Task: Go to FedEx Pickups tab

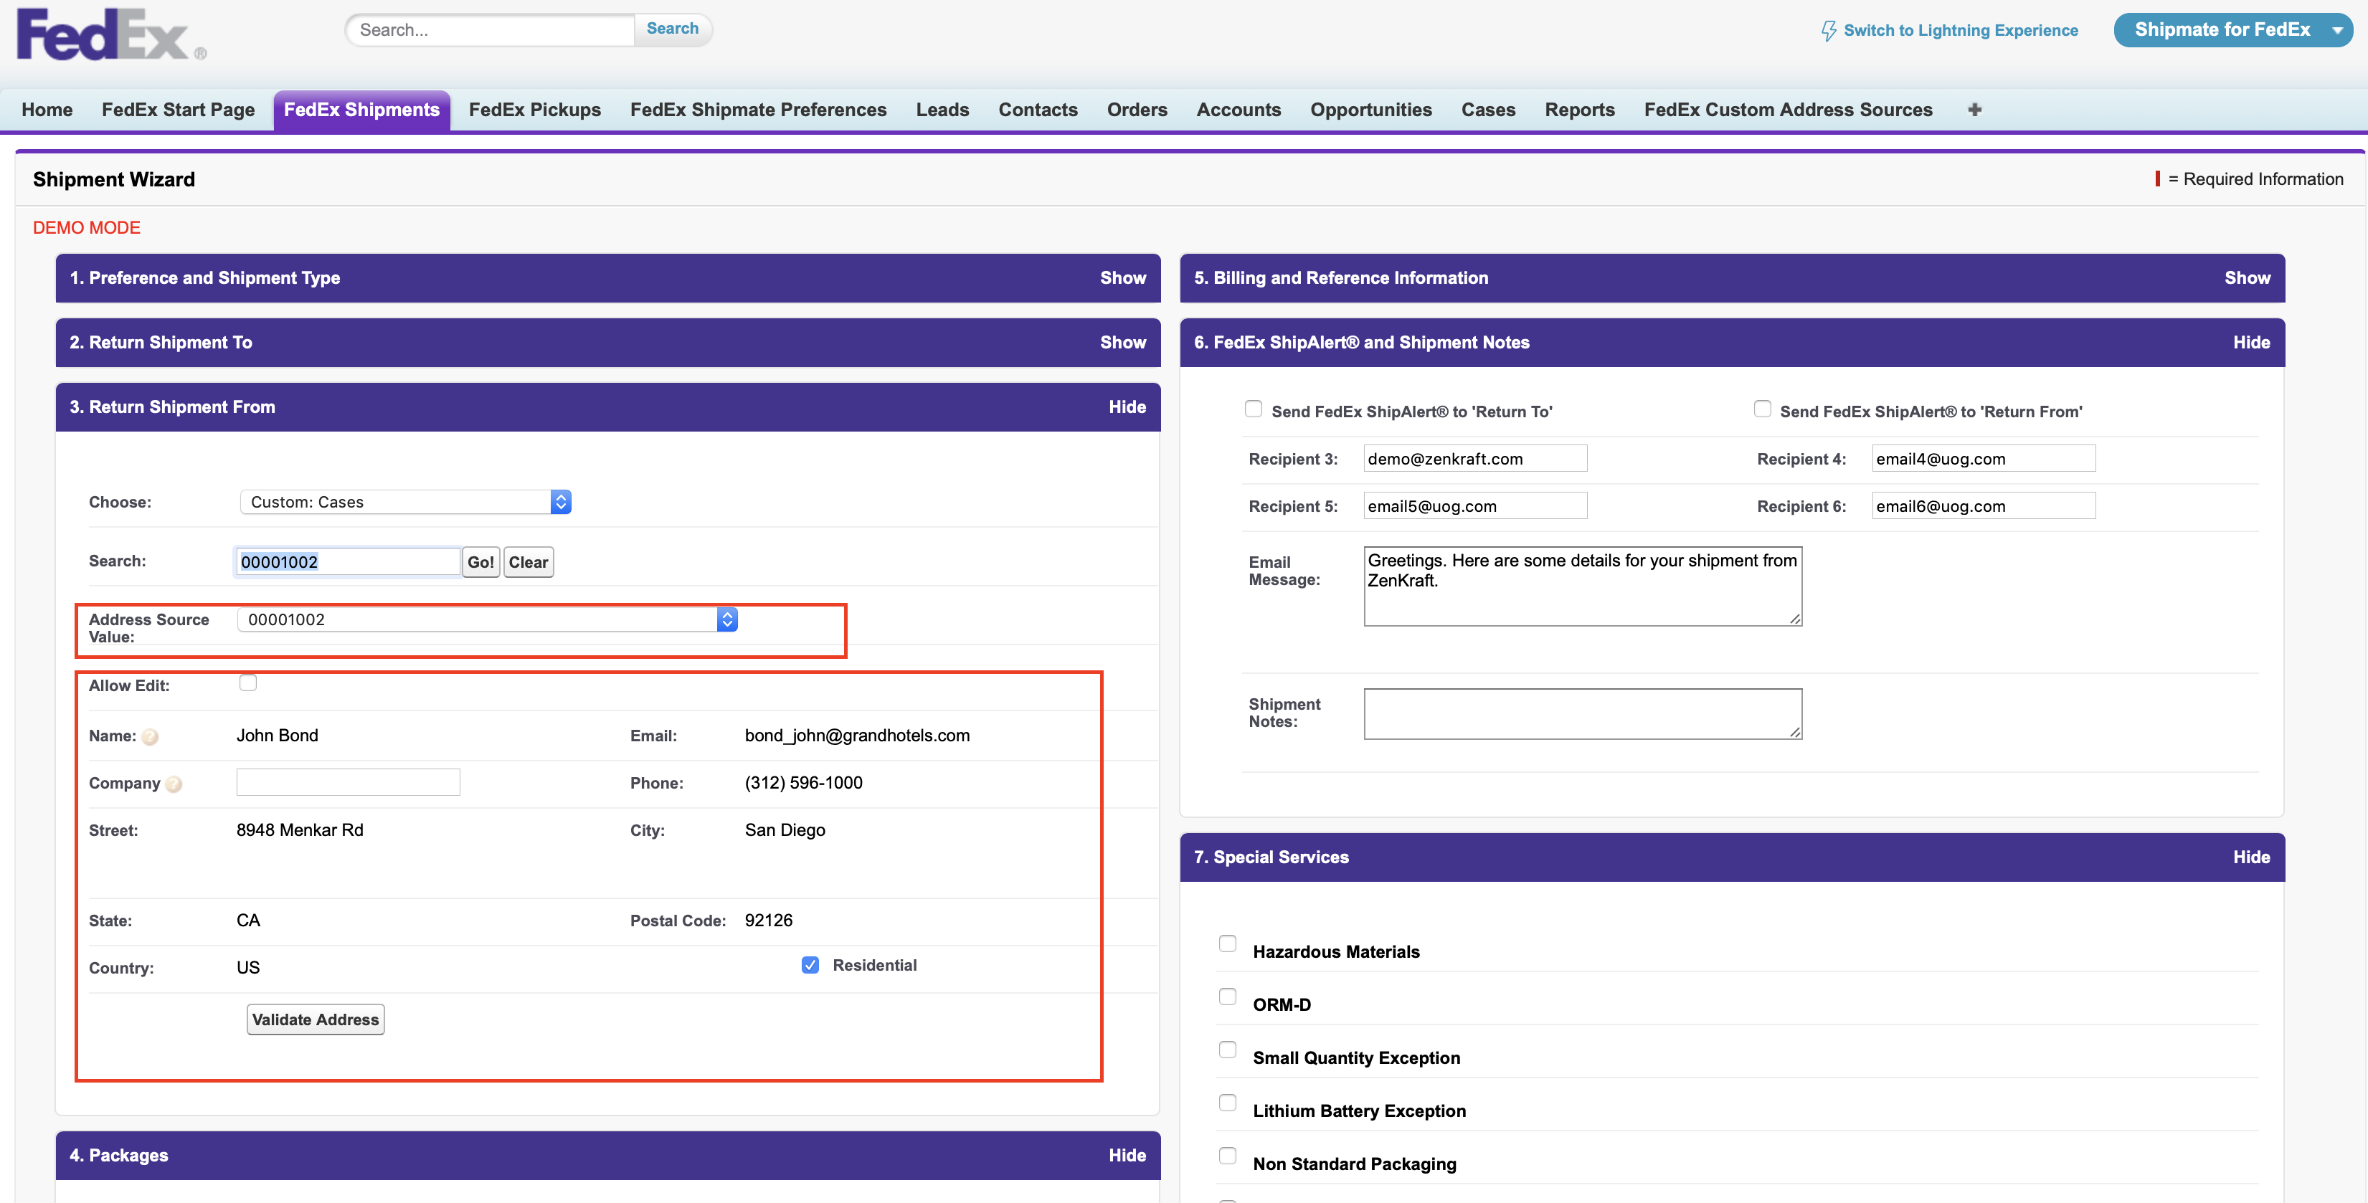Action: [x=535, y=110]
